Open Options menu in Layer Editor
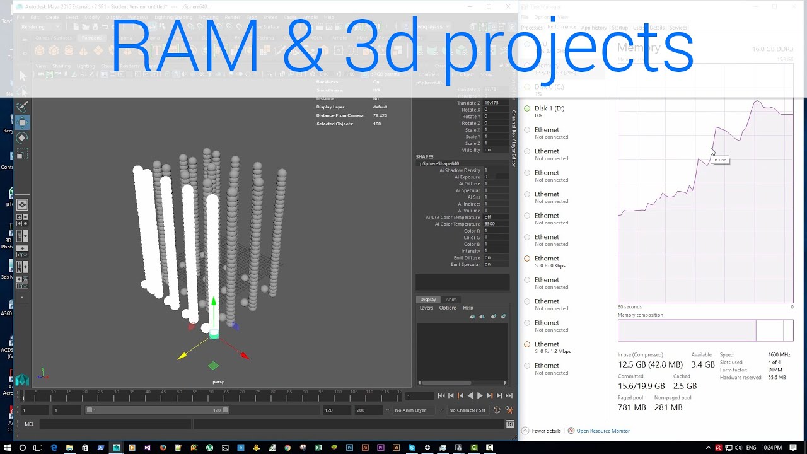Screen dimensions: 807x454 (448, 308)
